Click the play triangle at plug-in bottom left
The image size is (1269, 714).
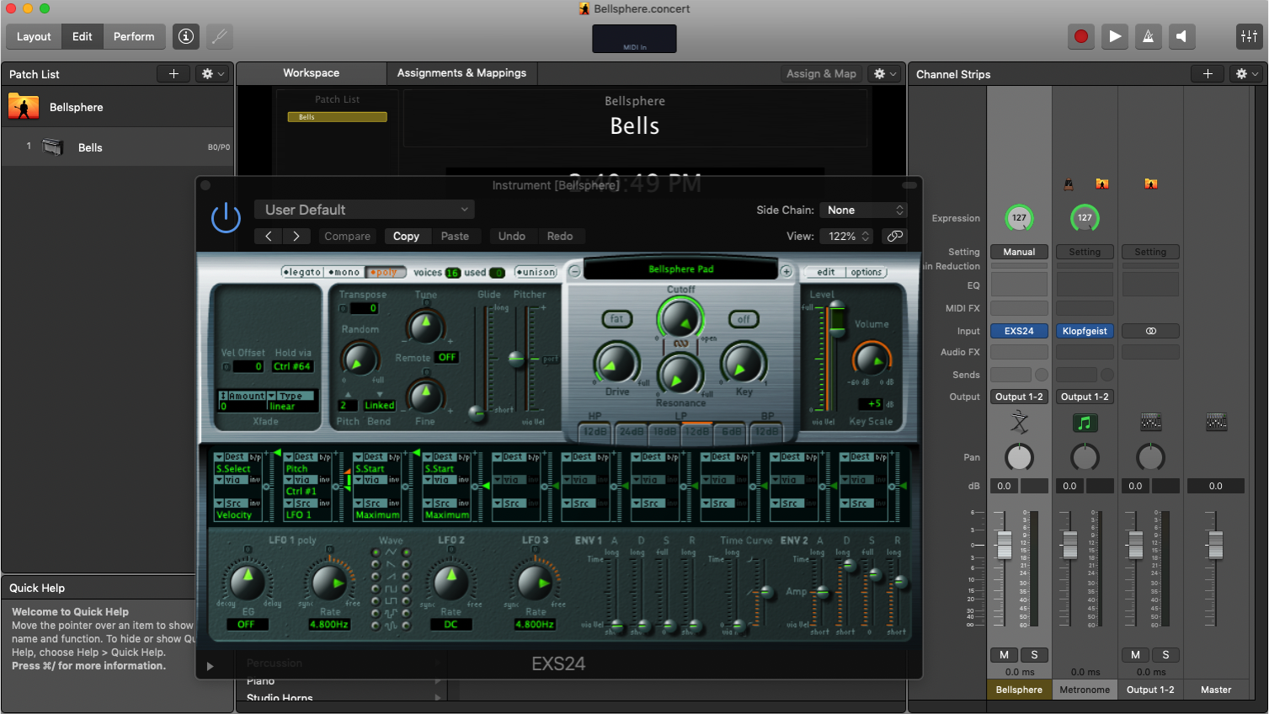[210, 666]
